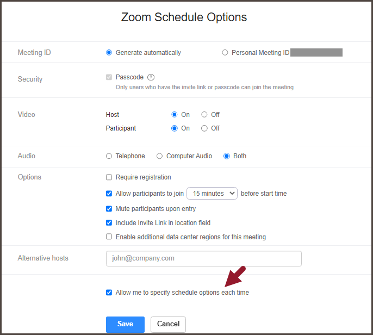The image size is (373, 335).
Task: Click the Cancel button
Action: click(x=168, y=324)
